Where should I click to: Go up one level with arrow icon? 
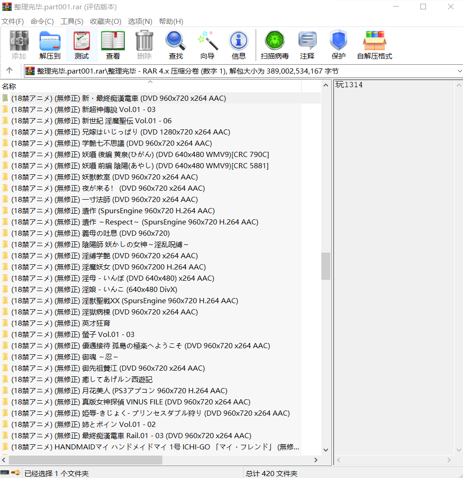pyautogui.click(x=9, y=71)
